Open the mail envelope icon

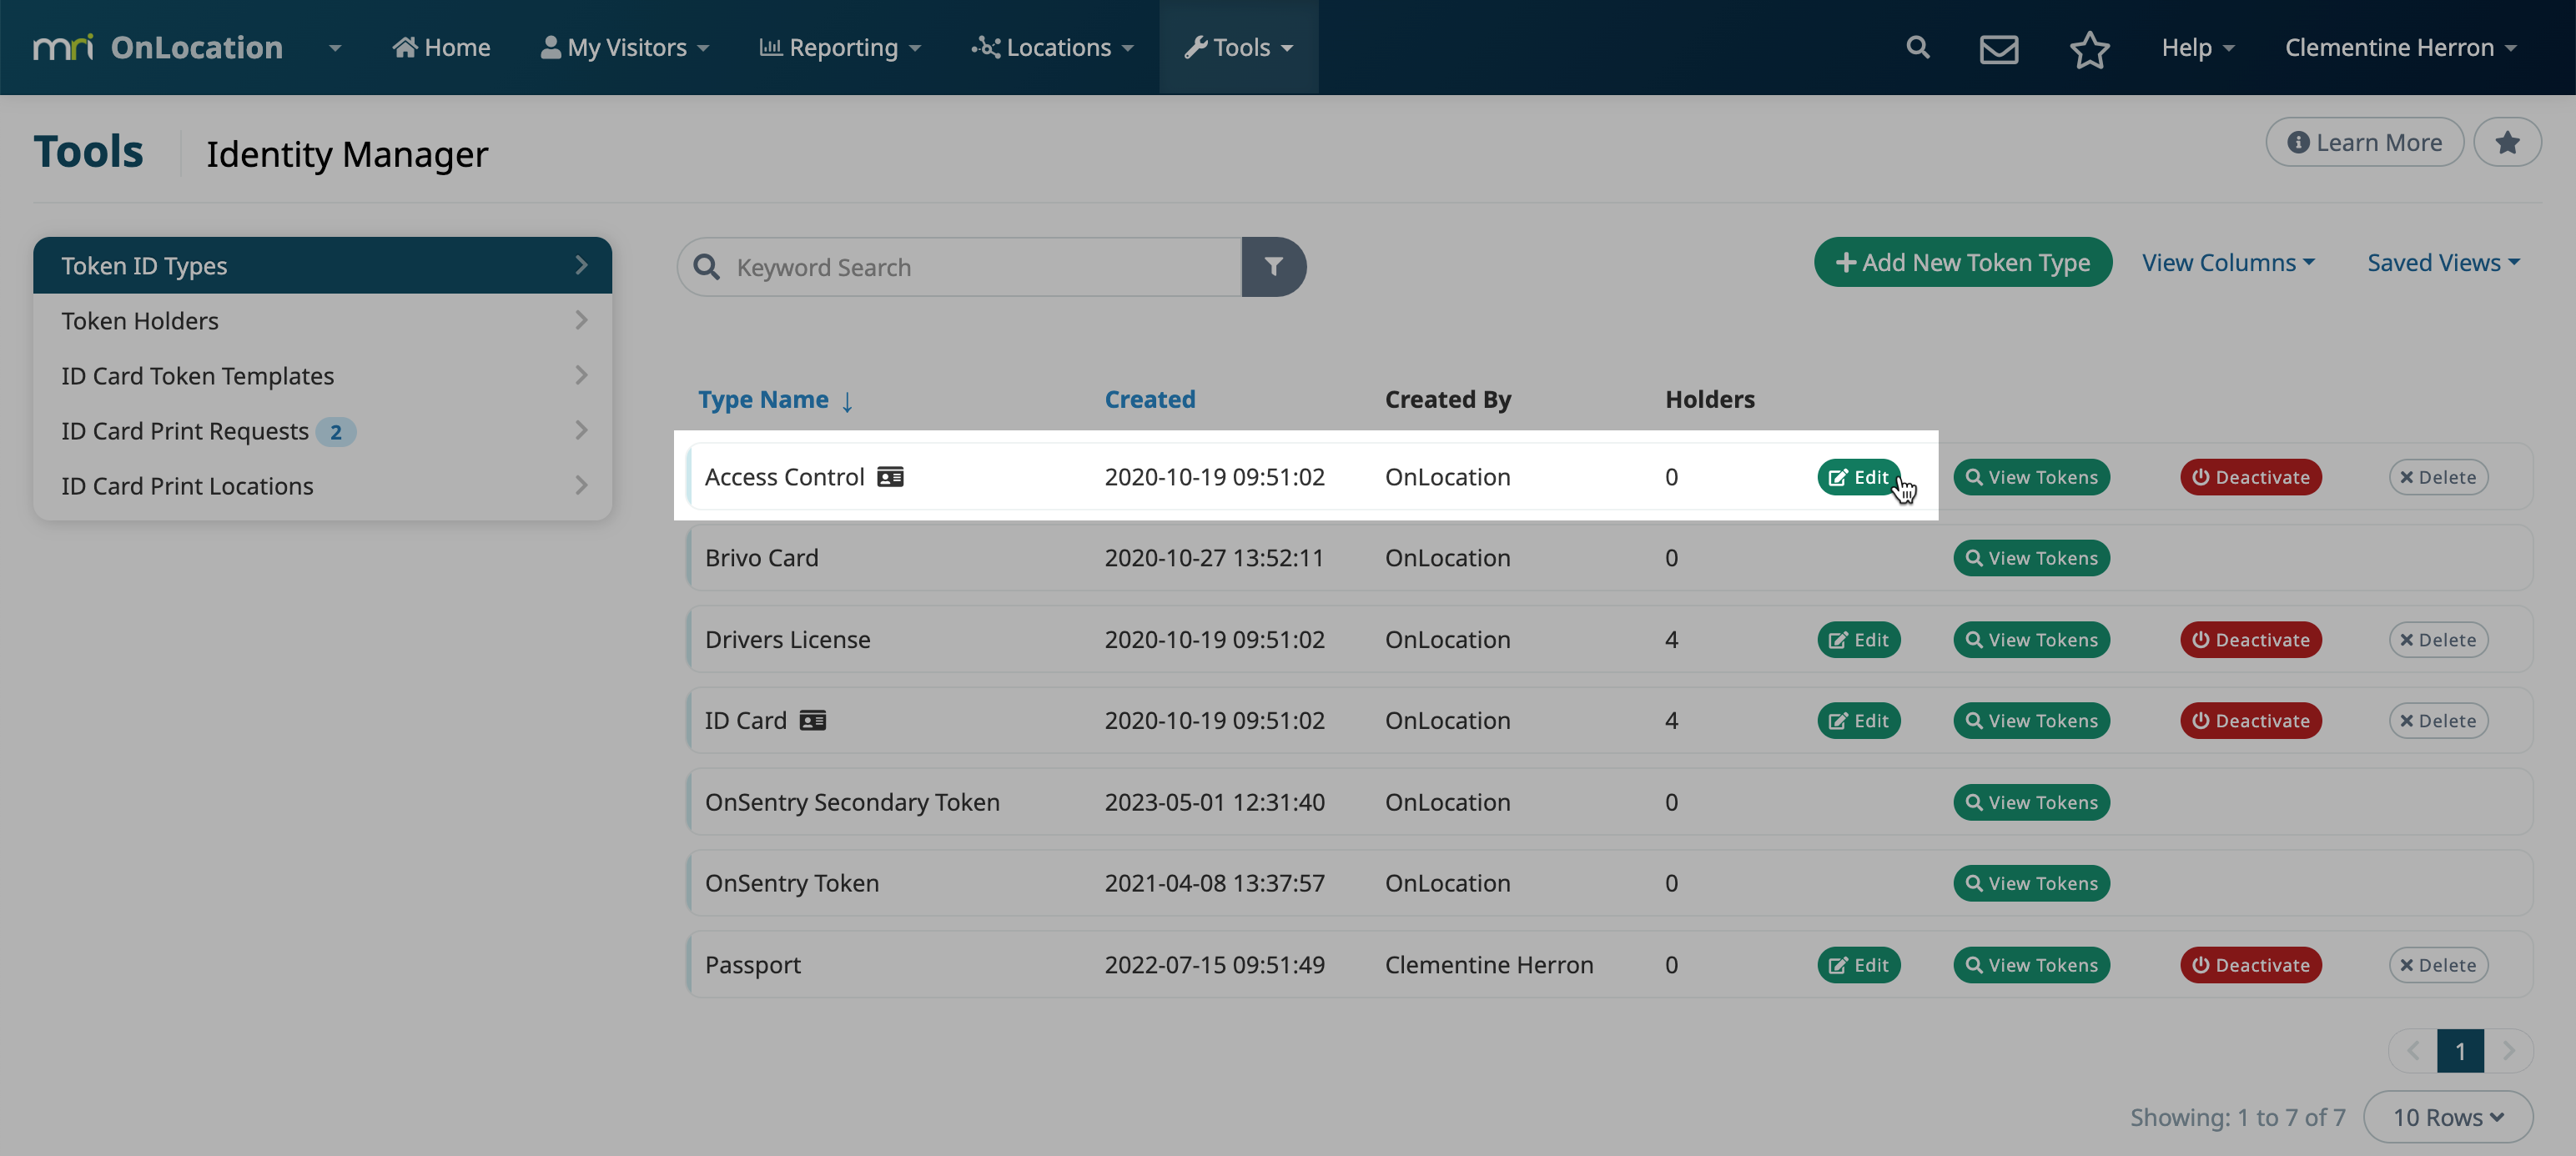(x=1998, y=48)
